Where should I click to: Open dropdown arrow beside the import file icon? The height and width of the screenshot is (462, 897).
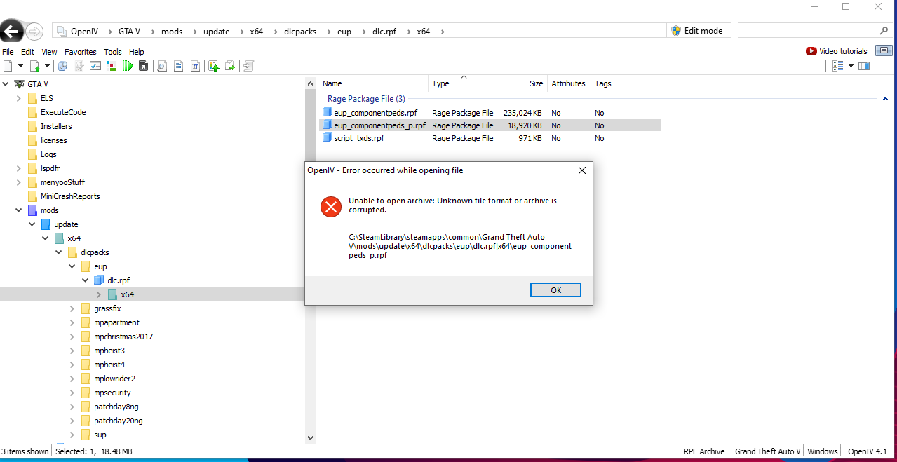(48, 66)
